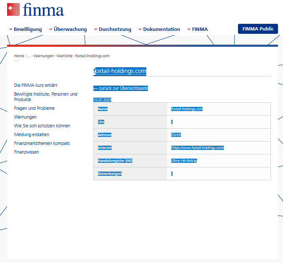
Task: Open Bewilligte Institute, Personen und Produkte
Action: (46, 97)
